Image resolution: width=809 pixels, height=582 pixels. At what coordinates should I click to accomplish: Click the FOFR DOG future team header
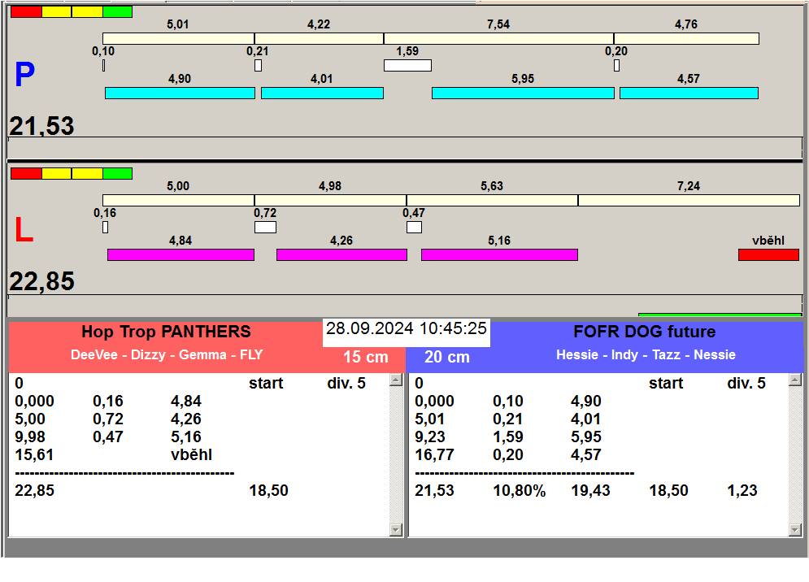pos(645,332)
